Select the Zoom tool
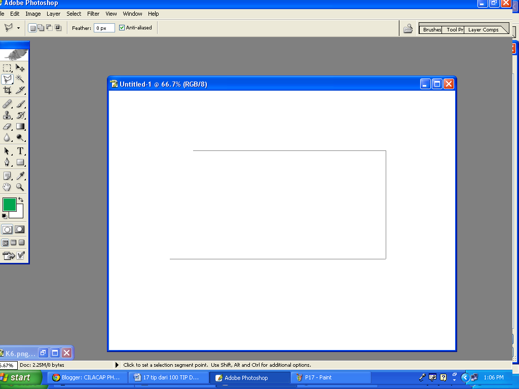This screenshot has width=519, height=389. (x=19, y=187)
